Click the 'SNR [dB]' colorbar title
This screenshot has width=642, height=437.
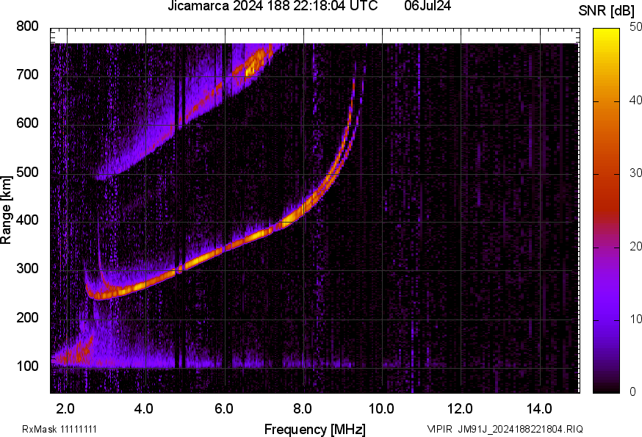click(606, 11)
